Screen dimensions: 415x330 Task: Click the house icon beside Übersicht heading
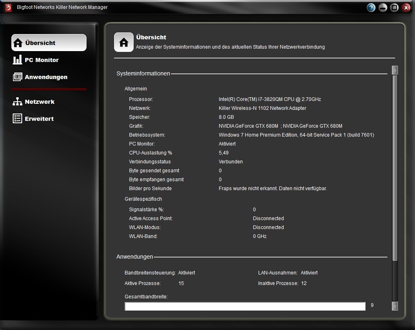tap(123, 42)
